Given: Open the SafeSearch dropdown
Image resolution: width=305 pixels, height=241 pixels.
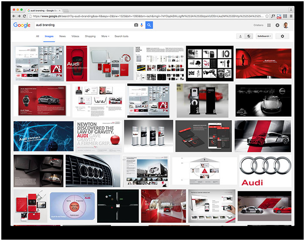Looking at the screenshot, I should (264, 36).
